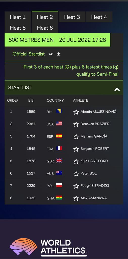Go to the Heat 5 tab
The width and height of the screenshot is (128, 259).
[18, 28]
